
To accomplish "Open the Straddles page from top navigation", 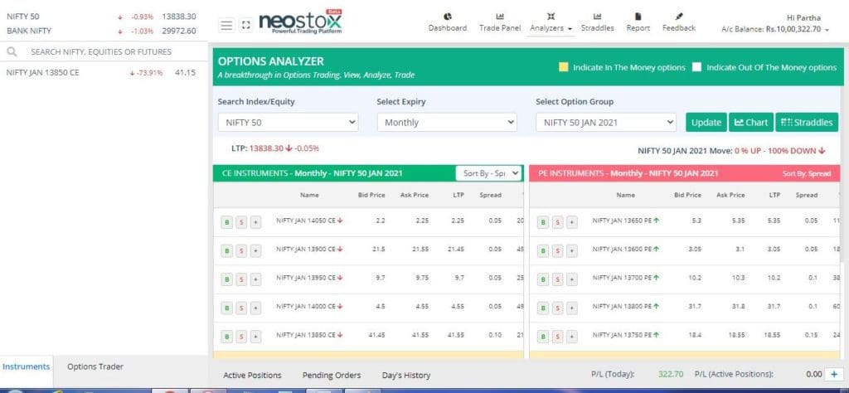I will pos(597,22).
